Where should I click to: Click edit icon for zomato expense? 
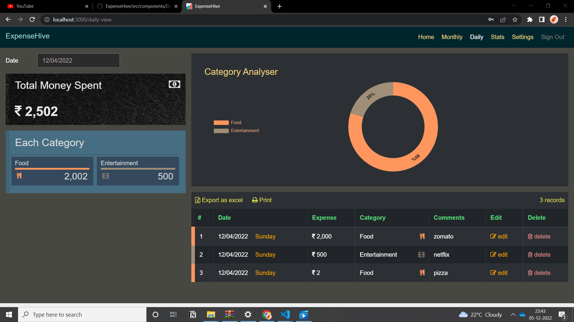pos(493,236)
